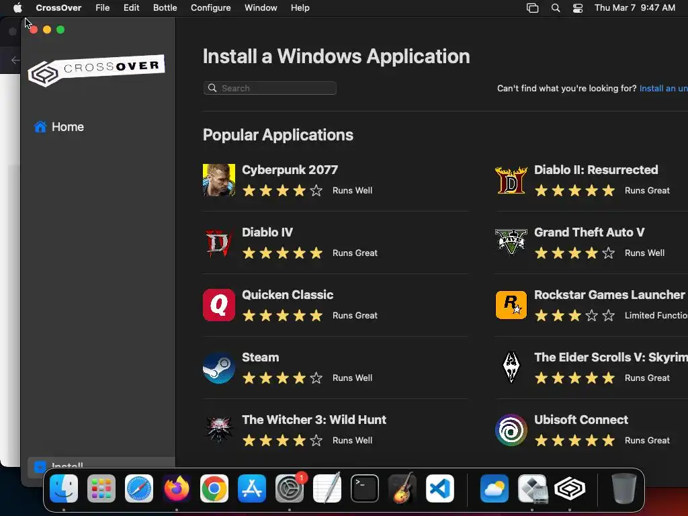Image resolution: width=688 pixels, height=516 pixels.
Task: Open the Edit menu
Action: tap(131, 8)
